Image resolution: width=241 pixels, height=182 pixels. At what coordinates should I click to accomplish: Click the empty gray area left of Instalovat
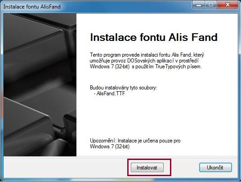pos(65,168)
